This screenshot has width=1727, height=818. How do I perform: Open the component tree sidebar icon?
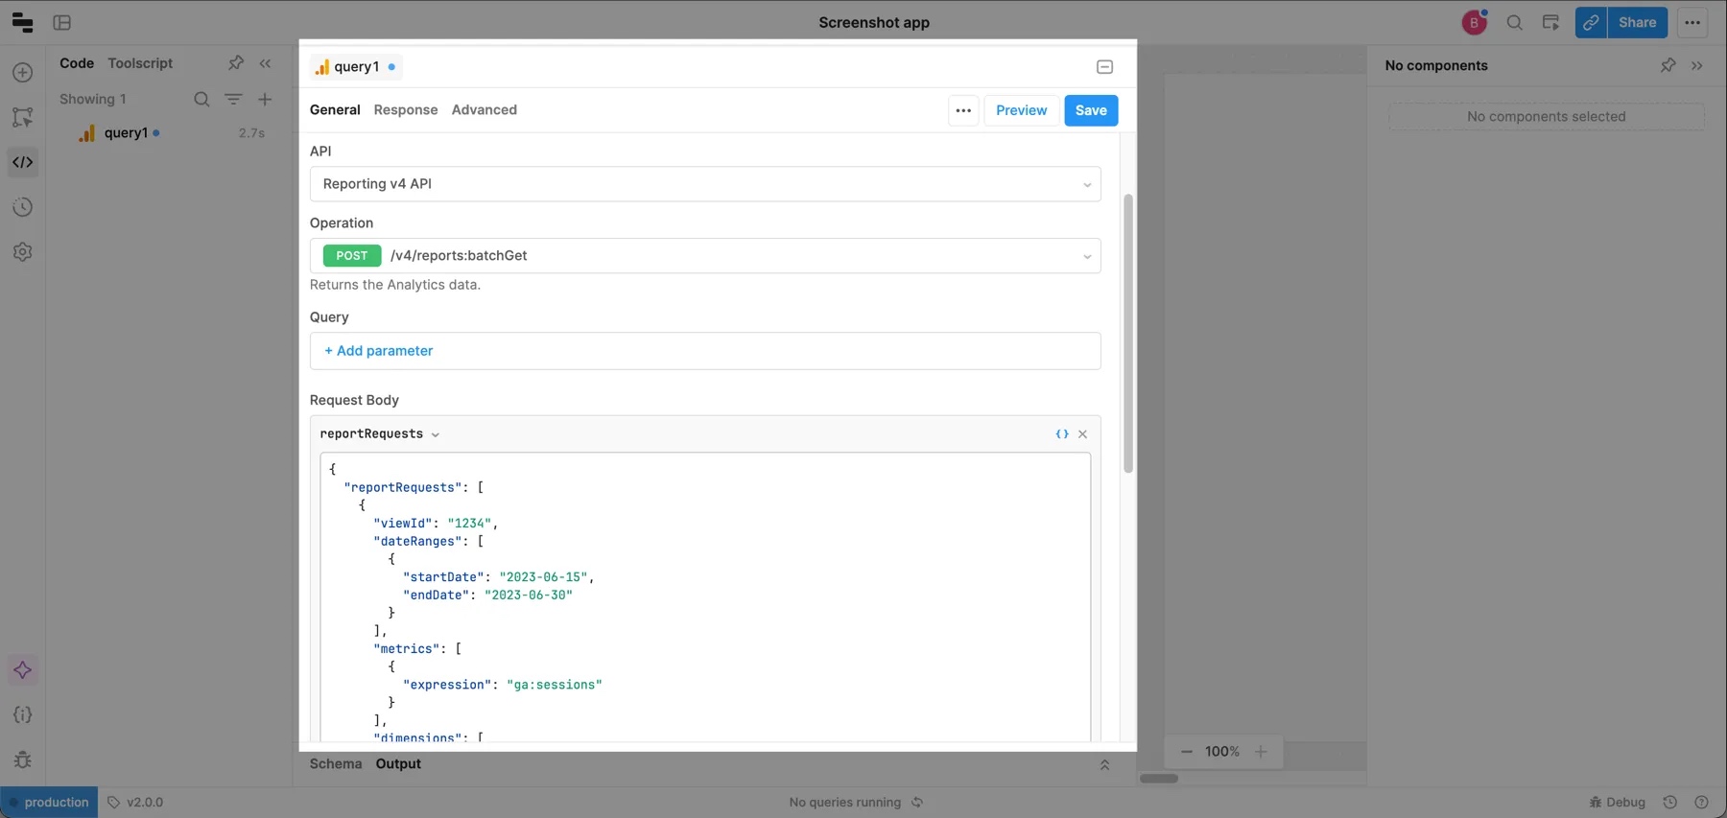tap(23, 117)
